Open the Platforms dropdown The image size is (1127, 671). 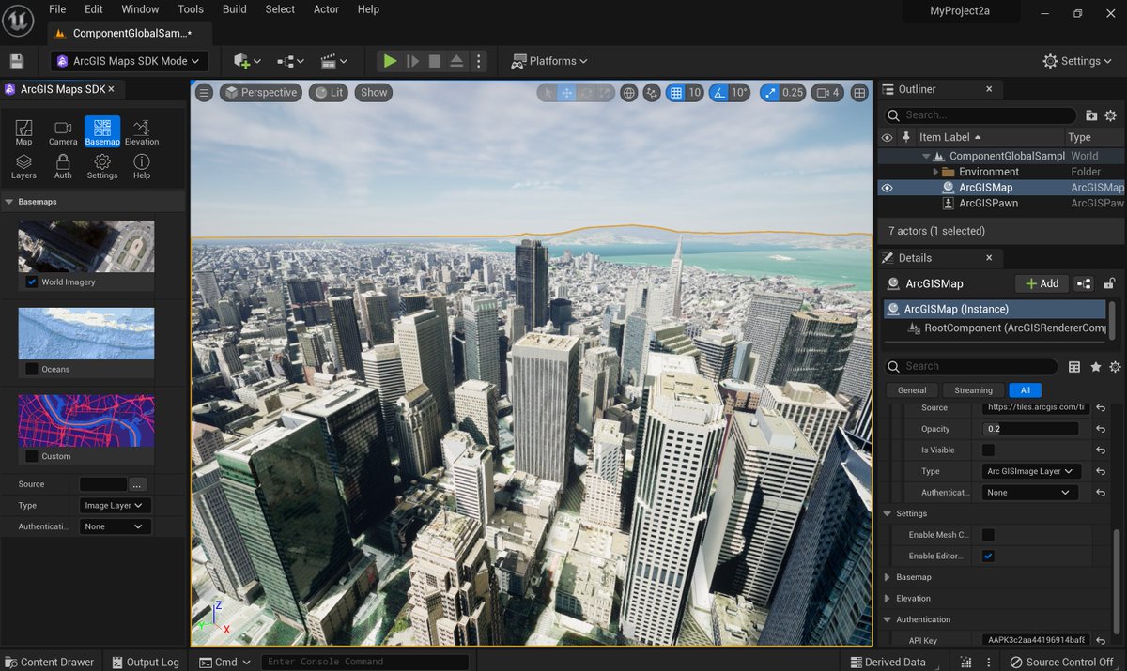(x=549, y=61)
